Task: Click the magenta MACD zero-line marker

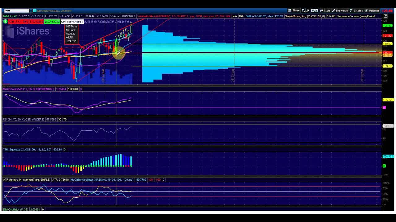Action: tap(384, 108)
